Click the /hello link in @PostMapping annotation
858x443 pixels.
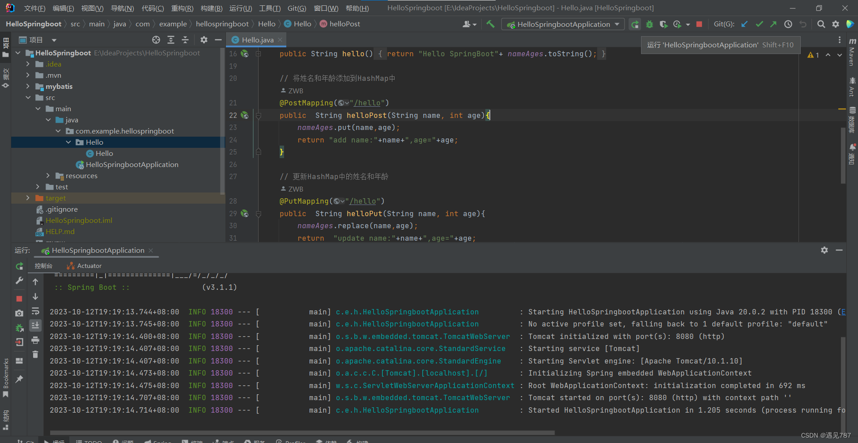click(367, 103)
